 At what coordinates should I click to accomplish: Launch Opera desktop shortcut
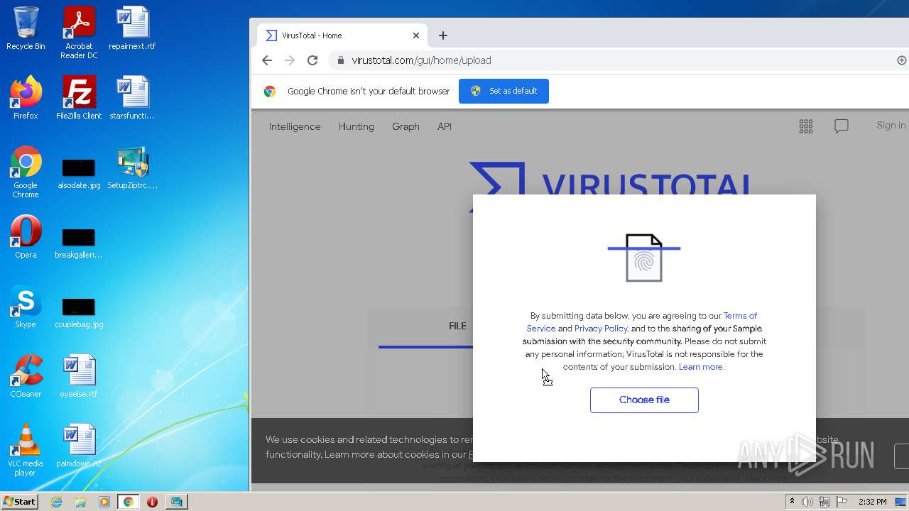coord(26,237)
